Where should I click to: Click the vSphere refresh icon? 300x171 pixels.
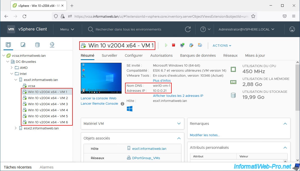[188, 29]
